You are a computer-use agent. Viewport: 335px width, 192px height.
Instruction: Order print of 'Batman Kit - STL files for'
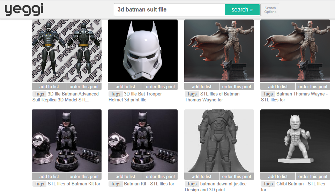point(160,176)
